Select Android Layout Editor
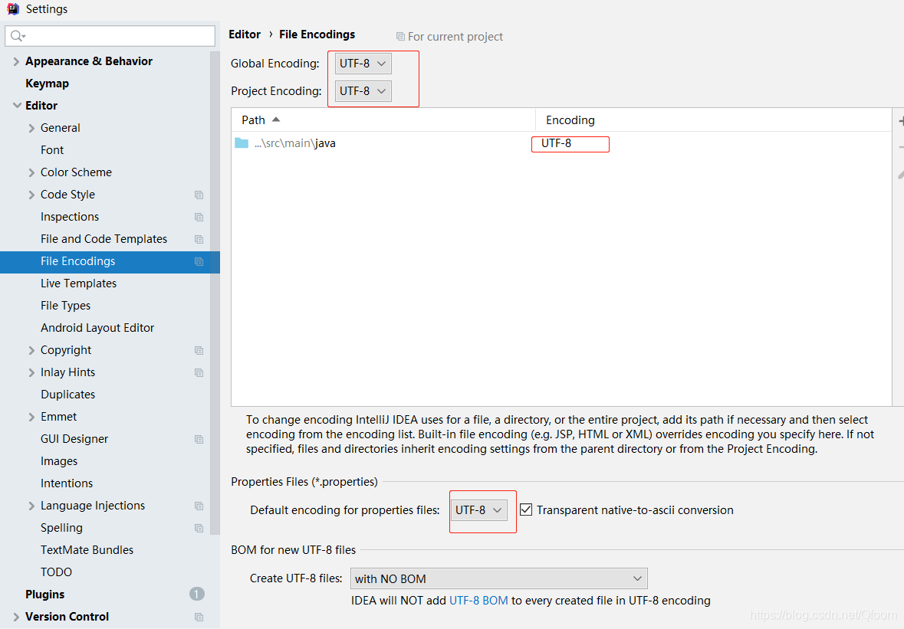 (x=97, y=328)
